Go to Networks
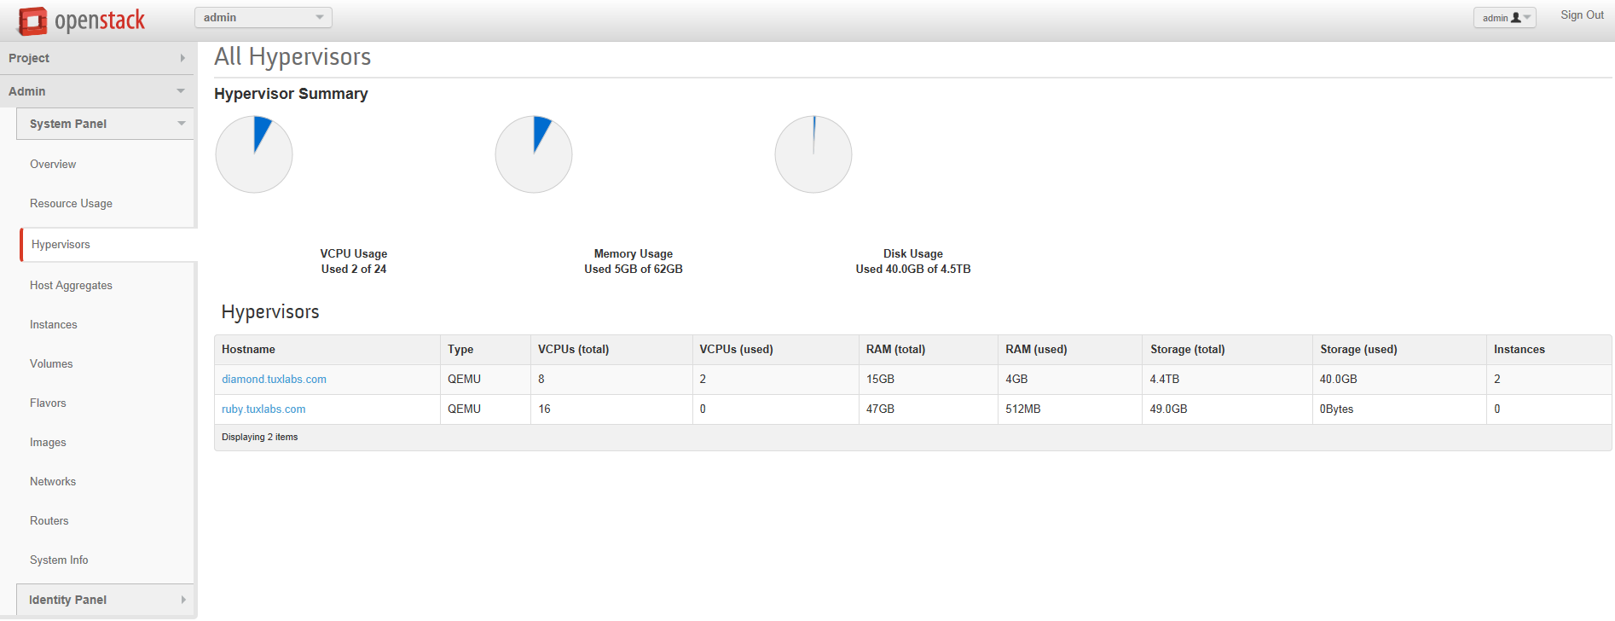The height and width of the screenshot is (621, 1615). pyautogui.click(x=53, y=482)
